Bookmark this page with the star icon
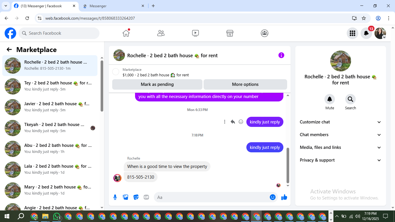395x222 pixels. pos(364,18)
